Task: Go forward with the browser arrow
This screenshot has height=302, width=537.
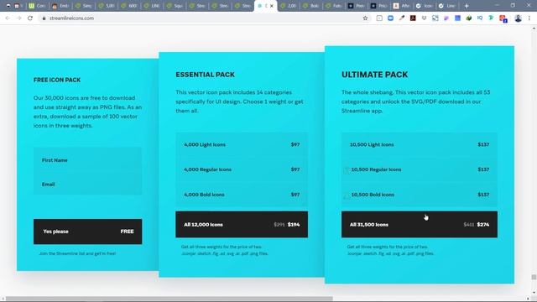Action: point(18,18)
